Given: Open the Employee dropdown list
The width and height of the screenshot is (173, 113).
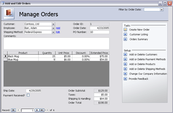Looking at the screenshot, I should pyautogui.click(x=53, y=28).
